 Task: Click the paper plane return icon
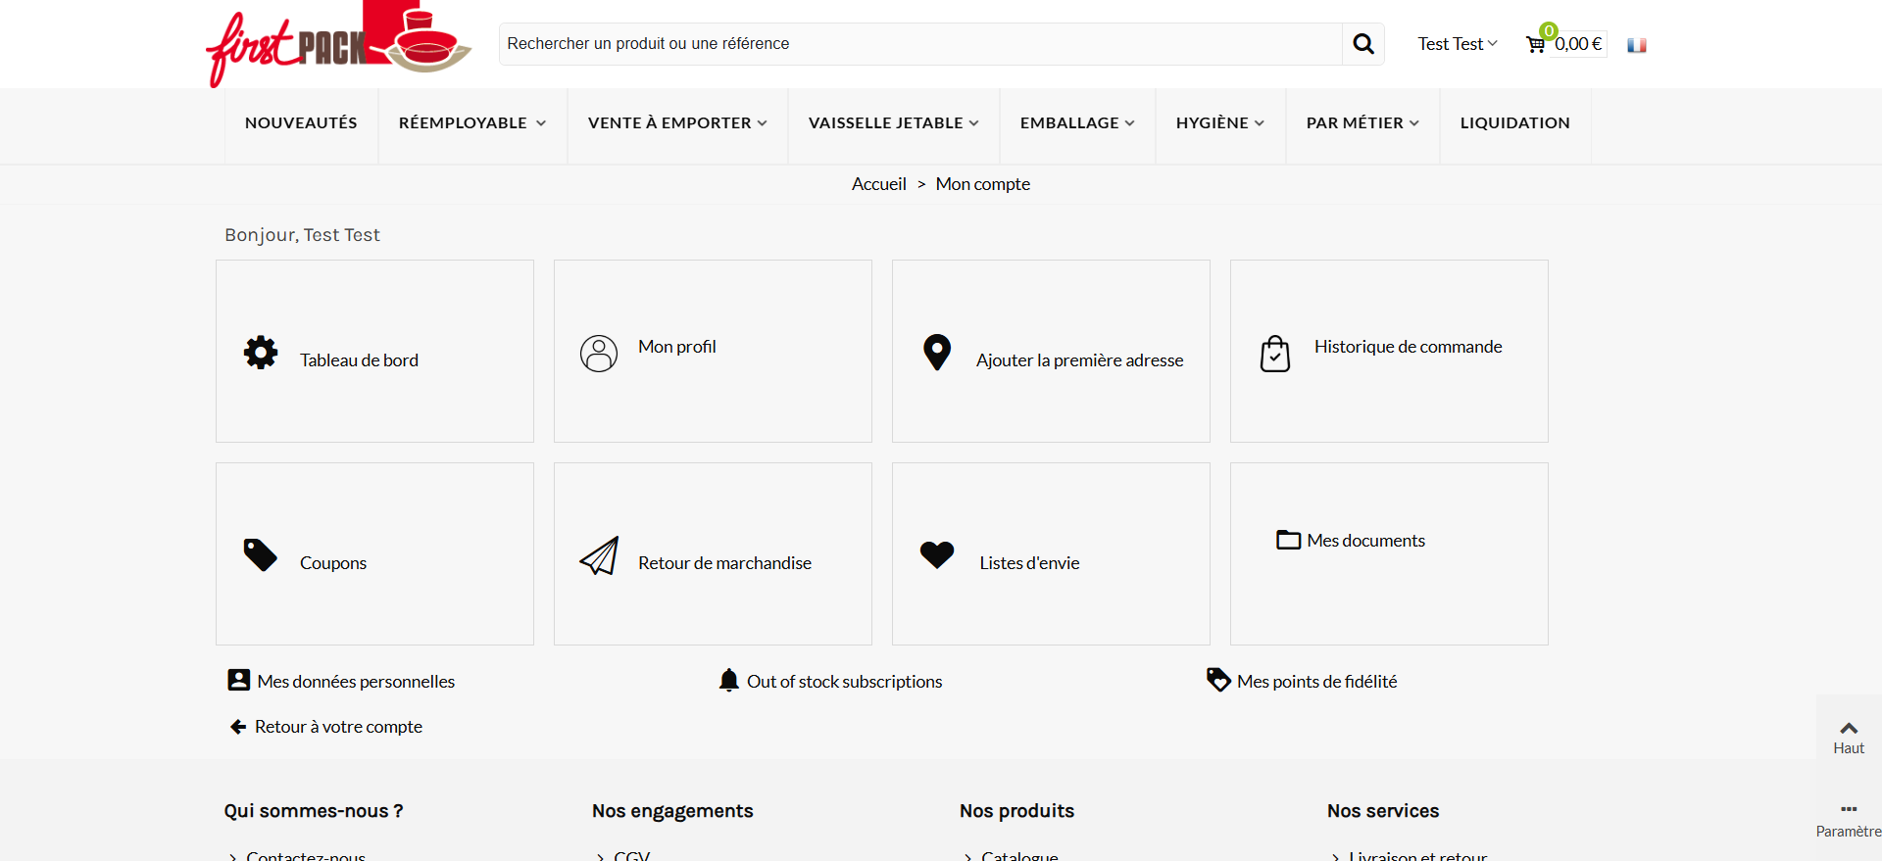click(599, 555)
